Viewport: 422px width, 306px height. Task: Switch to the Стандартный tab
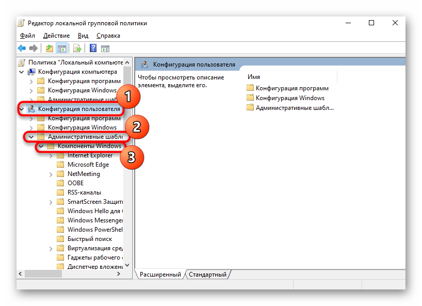click(207, 275)
